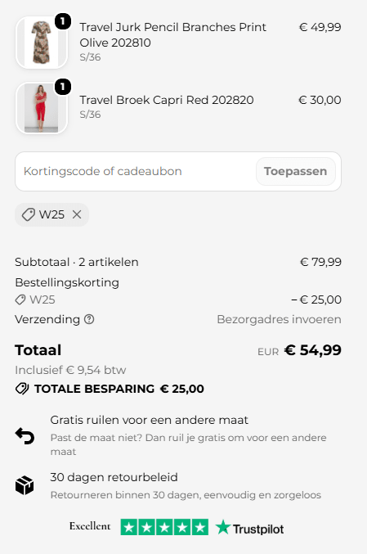Click the return arrow exchange icon
This screenshot has height=554, width=367.
click(25, 435)
